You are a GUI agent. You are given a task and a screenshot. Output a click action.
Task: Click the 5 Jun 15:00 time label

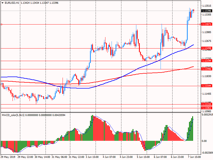143,157
